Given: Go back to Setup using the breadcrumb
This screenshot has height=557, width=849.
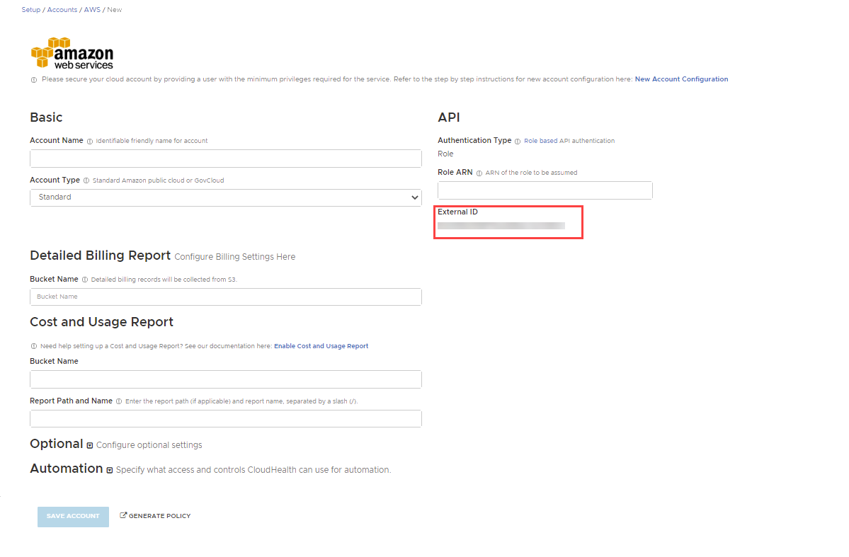Looking at the screenshot, I should (x=30, y=9).
